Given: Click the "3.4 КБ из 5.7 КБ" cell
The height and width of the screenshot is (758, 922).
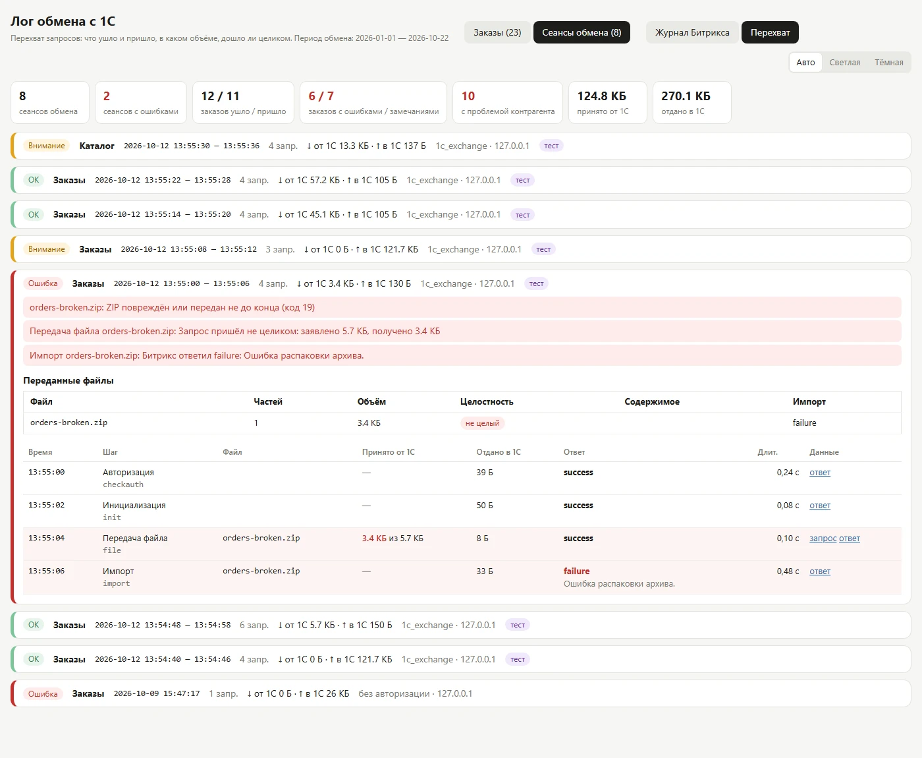Looking at the screenshot, I should click(x=393, y=539).
